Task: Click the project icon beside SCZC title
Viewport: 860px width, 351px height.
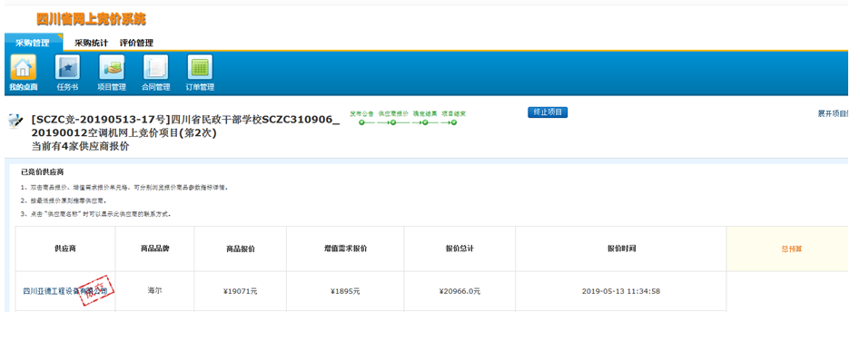Action: pyautogui.click(x=16, y=121)
